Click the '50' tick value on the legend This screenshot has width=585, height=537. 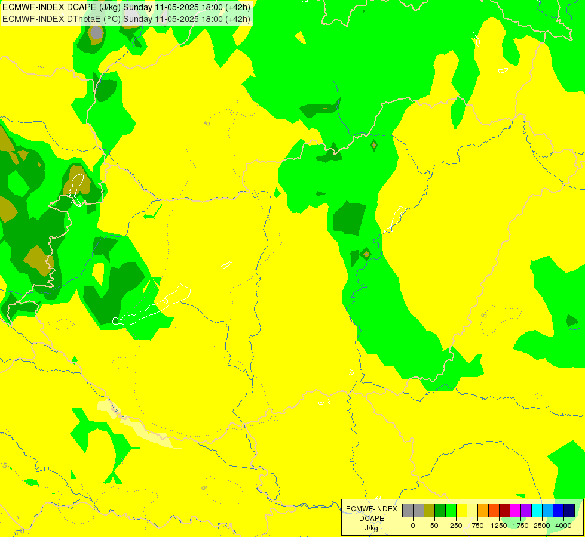coord(434,526)
